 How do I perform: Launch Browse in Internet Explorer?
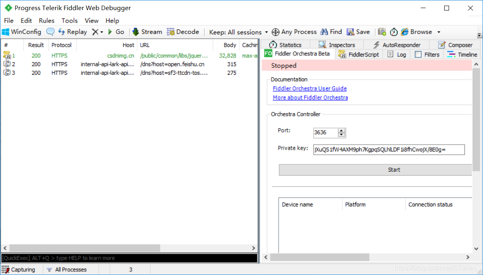pos(416,32)
